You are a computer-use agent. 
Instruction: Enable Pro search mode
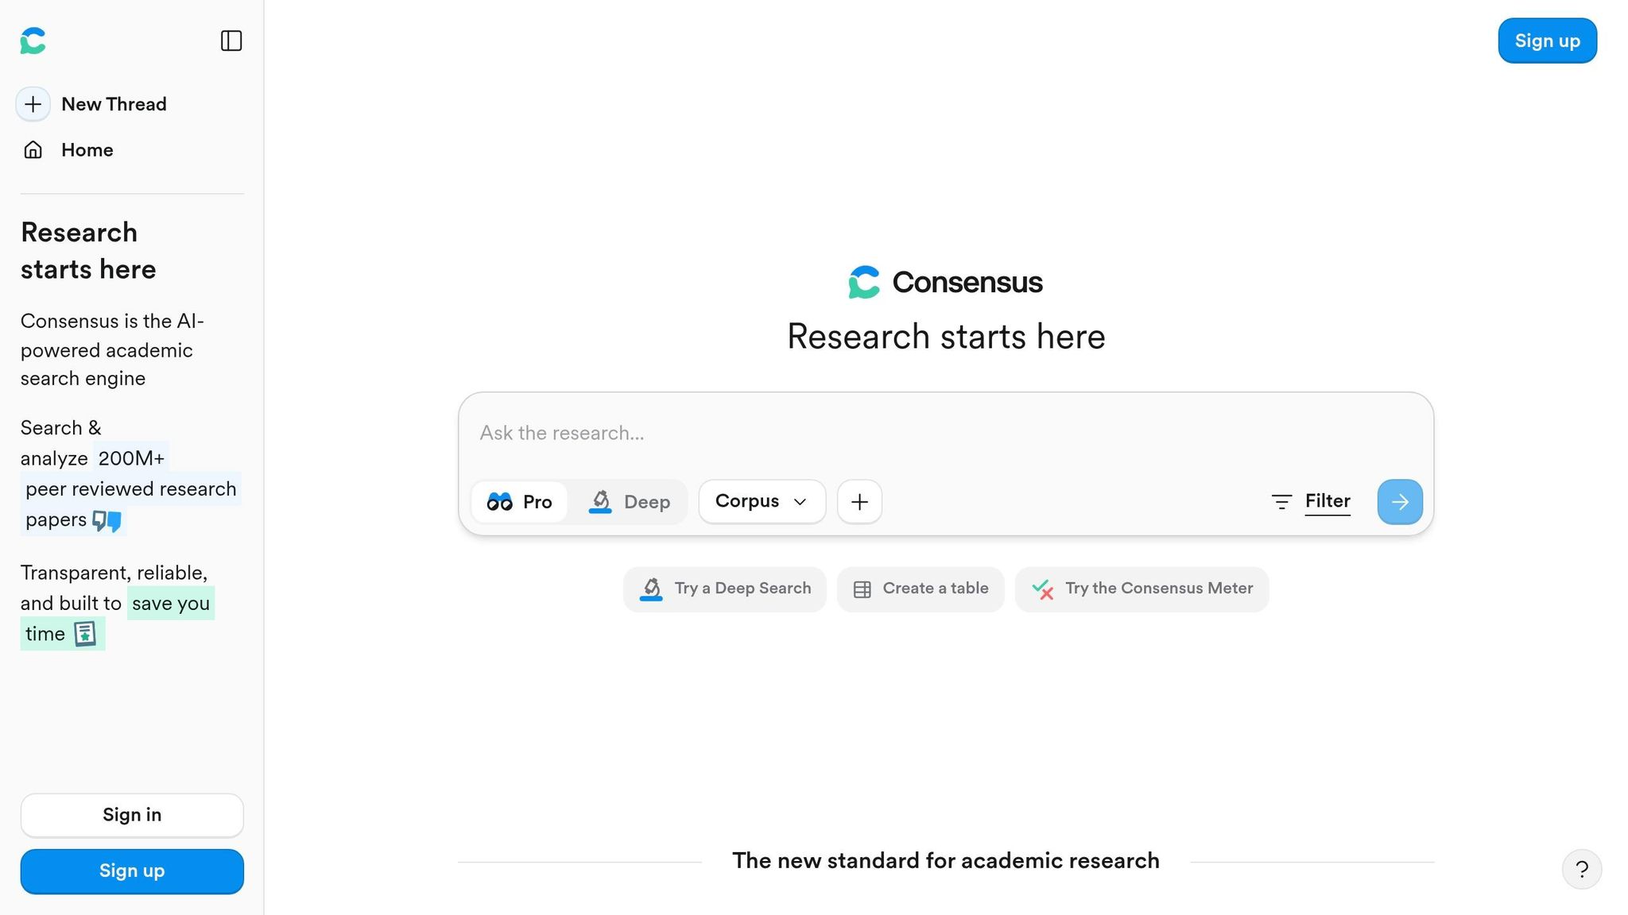click(520, 501)
